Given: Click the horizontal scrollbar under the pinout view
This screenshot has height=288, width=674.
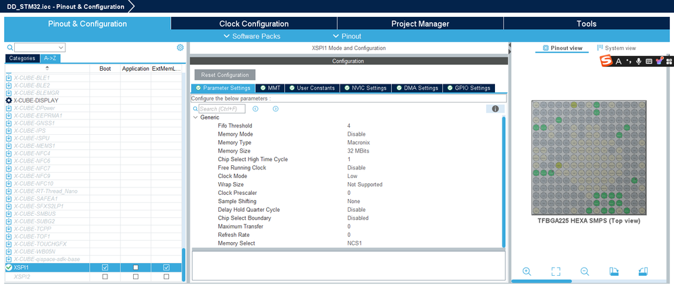Looking at the screenshot, I should 542,281.
